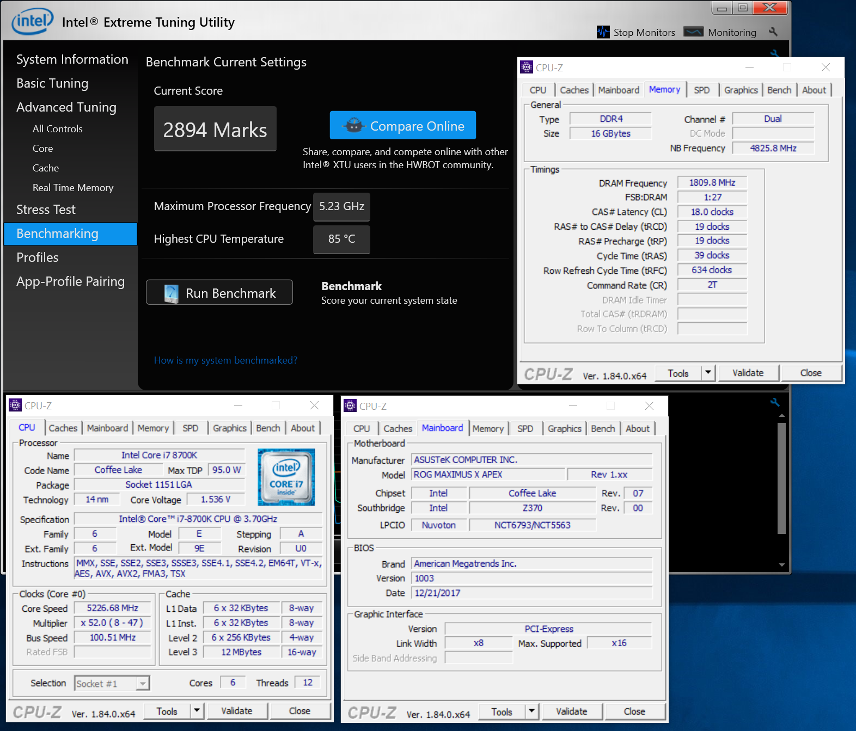Viewport: 856px width, 731px height.
Task: Click the wrench icon in the lower XTU monitor panel
Action: pos(775,402)
